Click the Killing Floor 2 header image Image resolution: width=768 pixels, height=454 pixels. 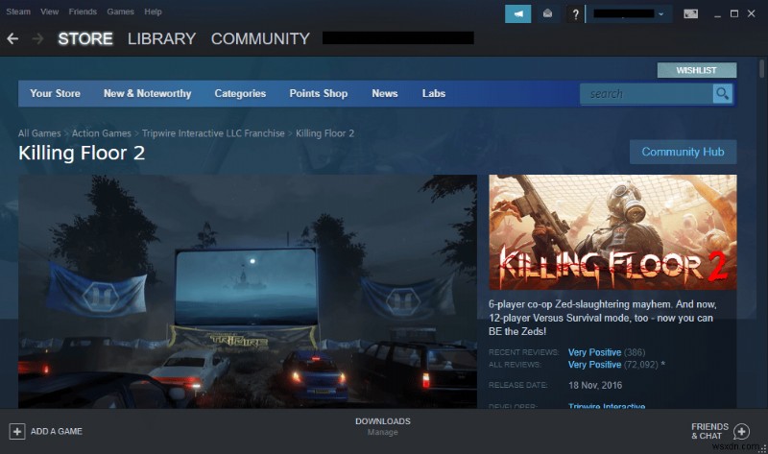(x=612, y=232)
